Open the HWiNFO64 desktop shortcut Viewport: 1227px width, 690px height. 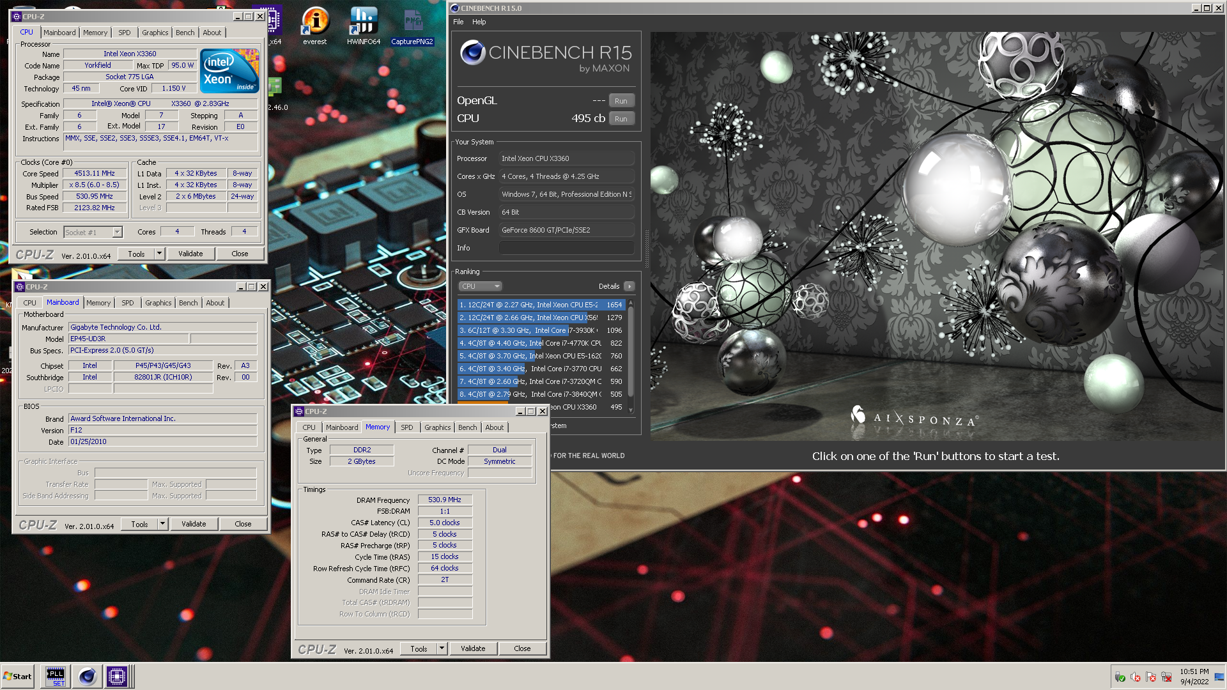click(x=364, y=26)
